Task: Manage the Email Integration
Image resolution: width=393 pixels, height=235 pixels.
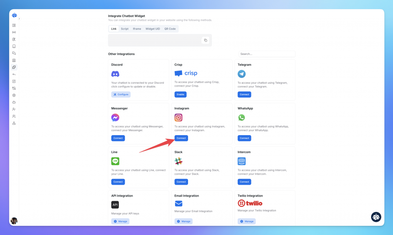Action: (183, 222)
